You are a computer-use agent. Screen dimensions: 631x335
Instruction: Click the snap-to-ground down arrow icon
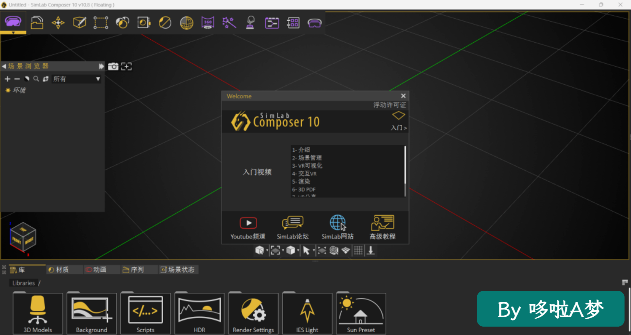click(371, 250)
